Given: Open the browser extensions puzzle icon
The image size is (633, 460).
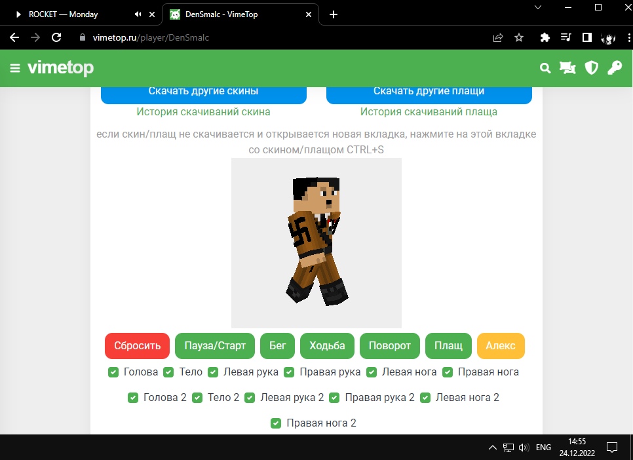Looking at the screenshot, I should click(x=545, y=37).
